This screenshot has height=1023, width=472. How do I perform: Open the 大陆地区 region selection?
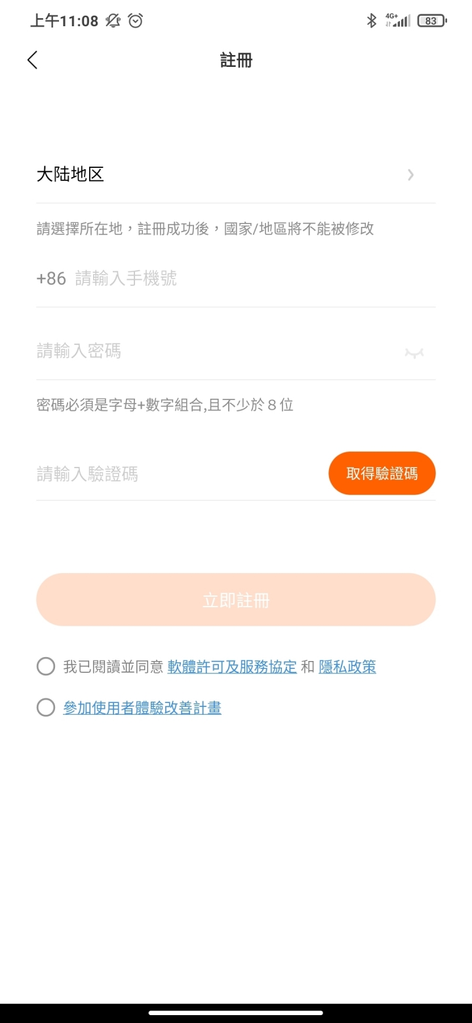click(236, 174)
